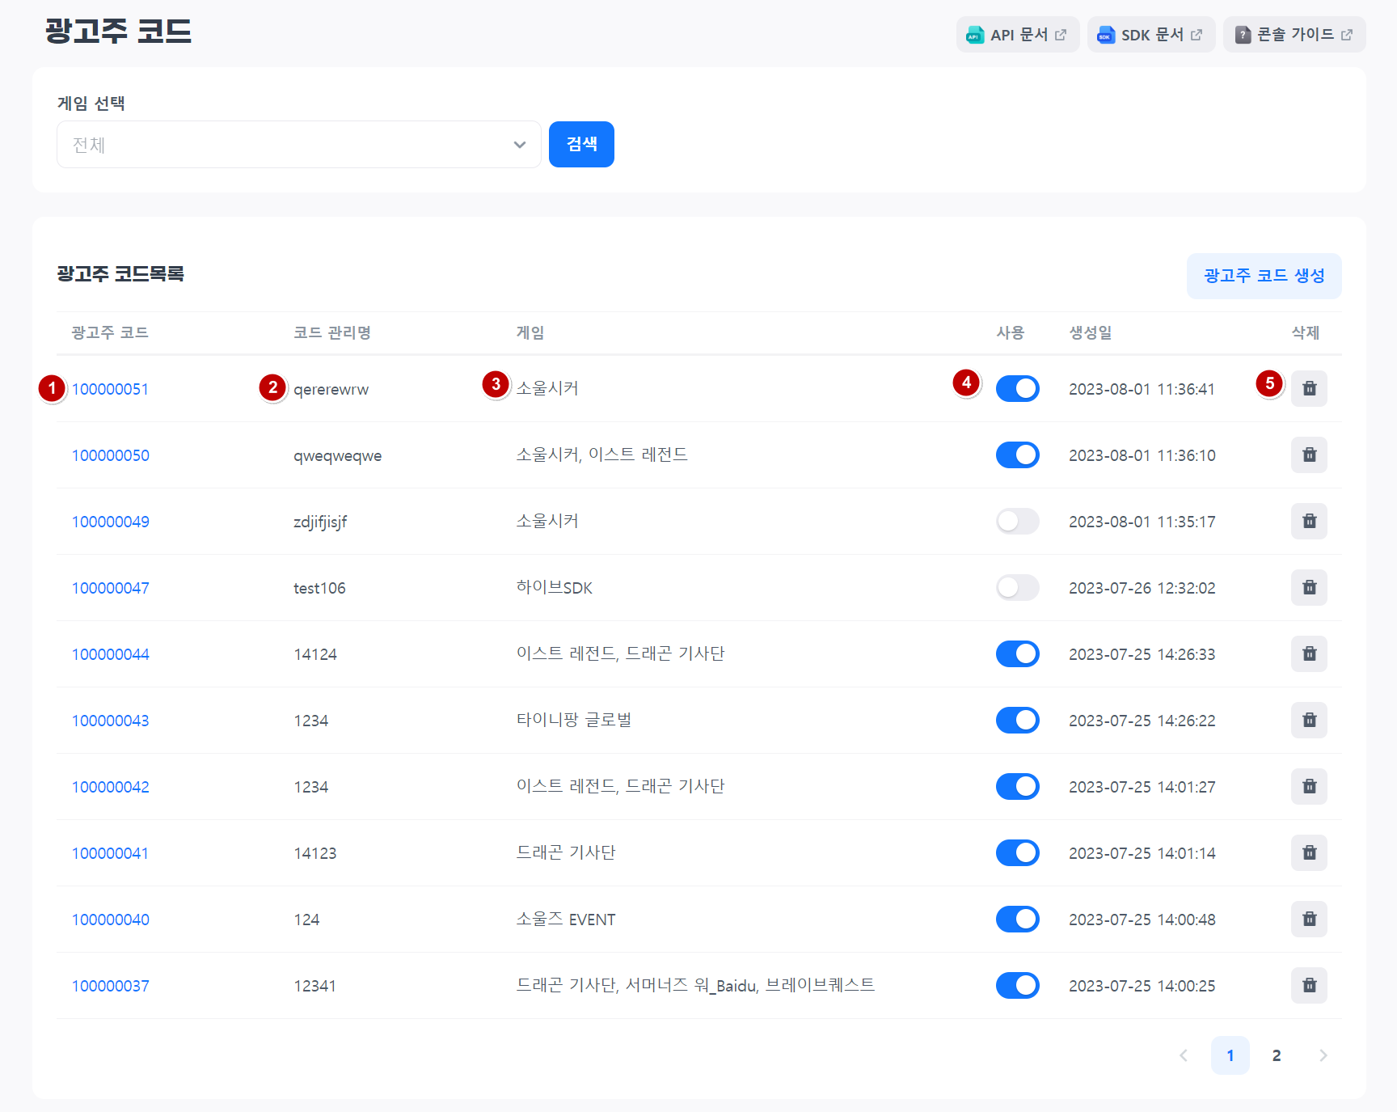This screenshot has height=1112, width=1397.
Task: Delete advertiser code 100000049
Action: pyautogui.click(x=1309, y=522)
